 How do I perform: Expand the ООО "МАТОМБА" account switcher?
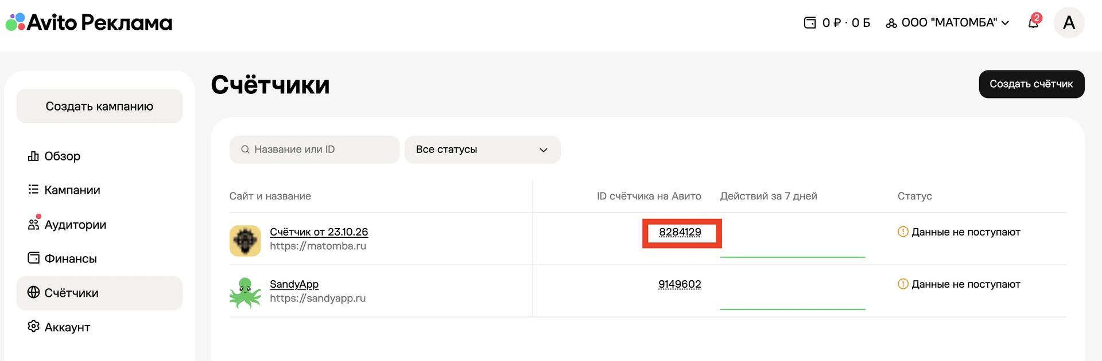pyautogui.click(x=948, y=23)
